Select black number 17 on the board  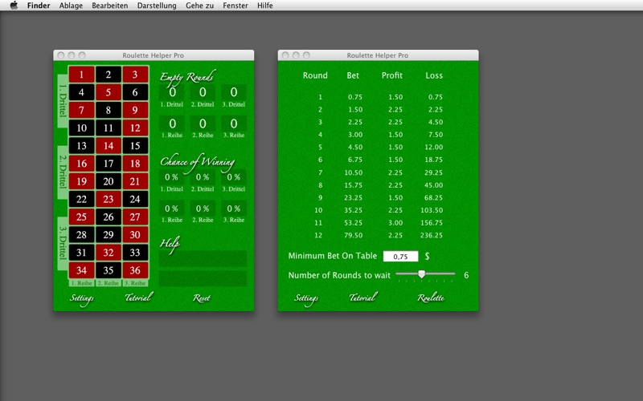109,164
